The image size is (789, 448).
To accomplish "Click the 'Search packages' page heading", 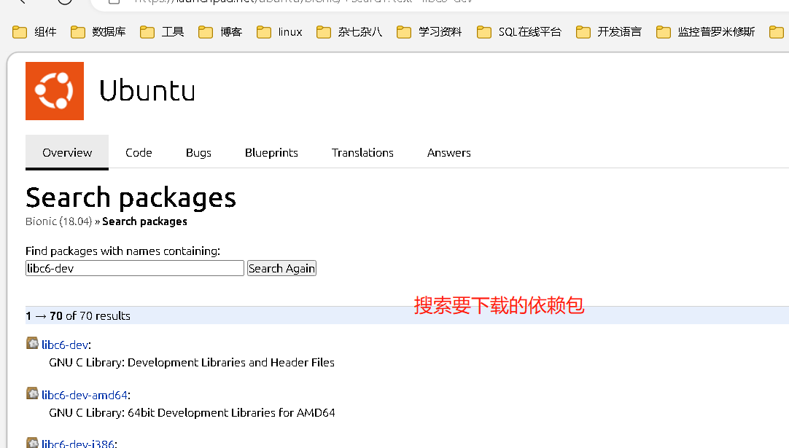I will pyautogui.click(x=131, y=197).
